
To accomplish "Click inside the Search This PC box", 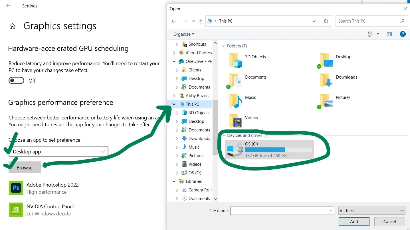I will [368, 21].
